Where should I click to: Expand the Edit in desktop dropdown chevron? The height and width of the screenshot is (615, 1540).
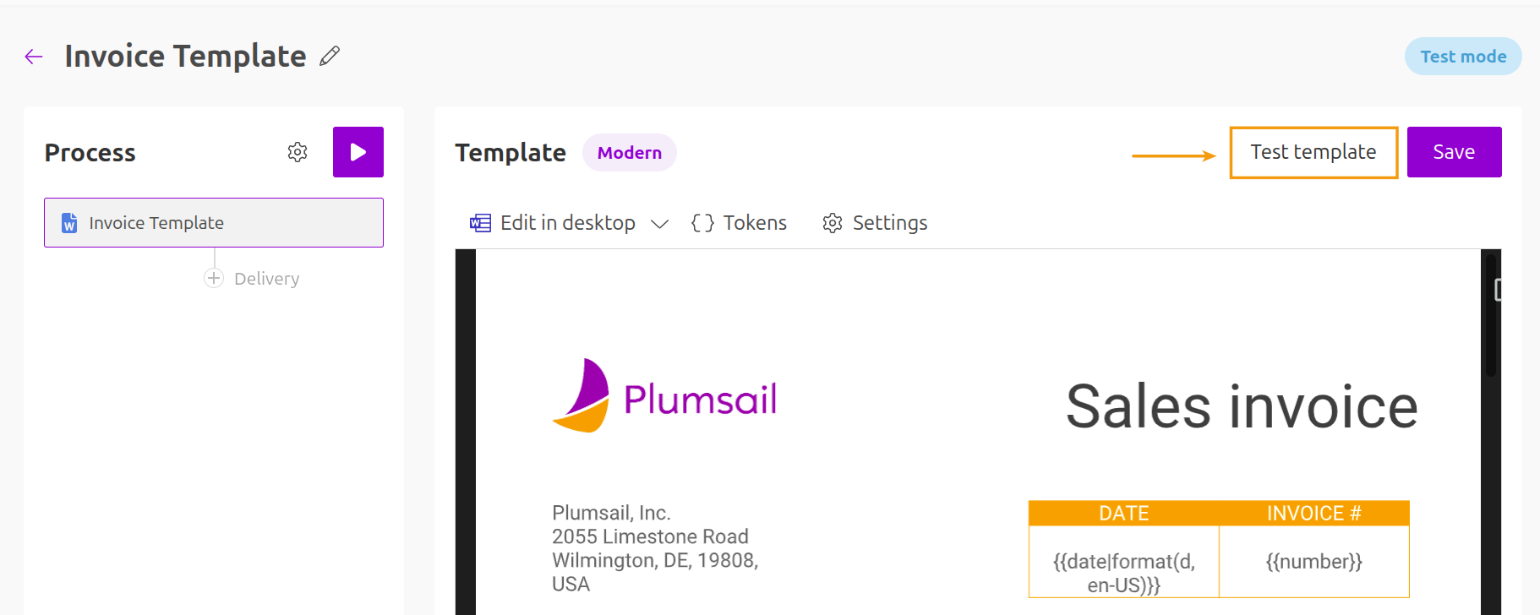click(x=660, y=223)
